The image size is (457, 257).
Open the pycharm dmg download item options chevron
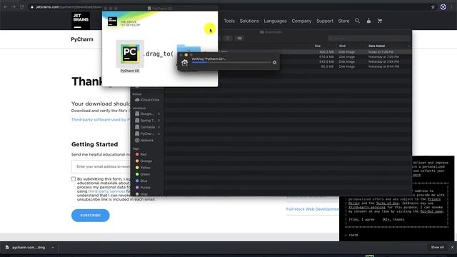tap(53, 248)
